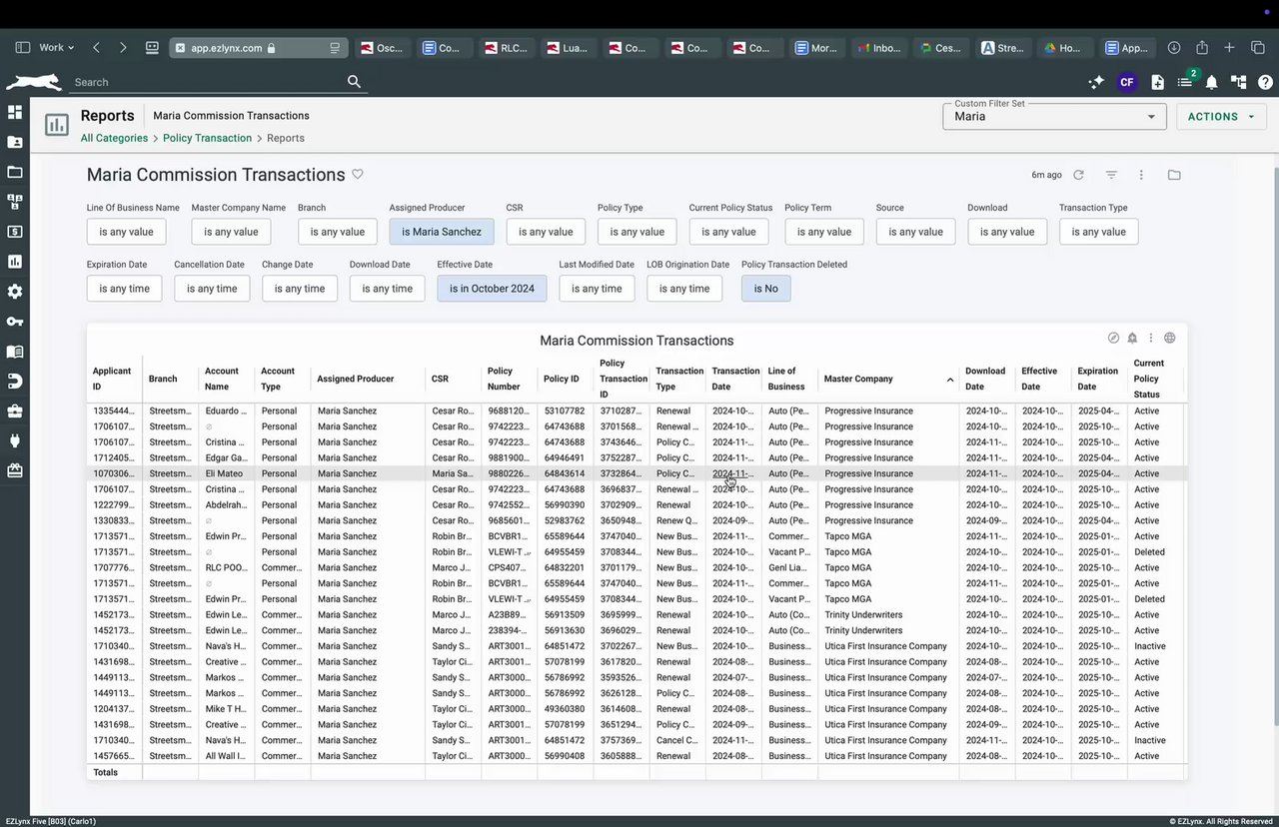1279x827 pixels.
Task: Click the globe icon on the table tile
Action: tap(1170, 338)
